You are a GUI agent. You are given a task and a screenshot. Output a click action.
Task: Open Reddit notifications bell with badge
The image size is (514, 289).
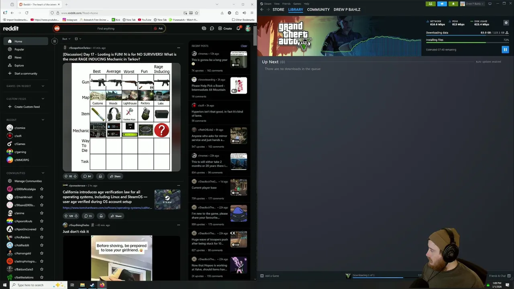pos(239,28)
